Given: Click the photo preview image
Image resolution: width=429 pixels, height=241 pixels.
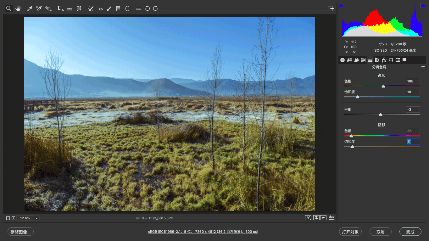Looking at the screenshot, I should tap(170, 114).
